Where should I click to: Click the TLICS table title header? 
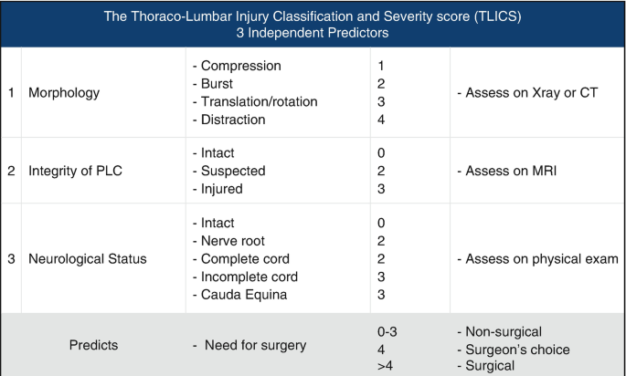click(x=313, y=23)
